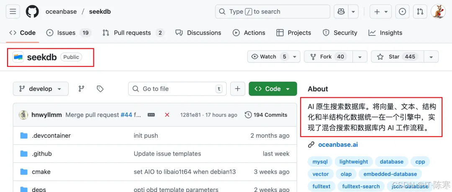Open commit hash 1281e81
Viewport: 452px width, 192px height.
pos(191,115)
